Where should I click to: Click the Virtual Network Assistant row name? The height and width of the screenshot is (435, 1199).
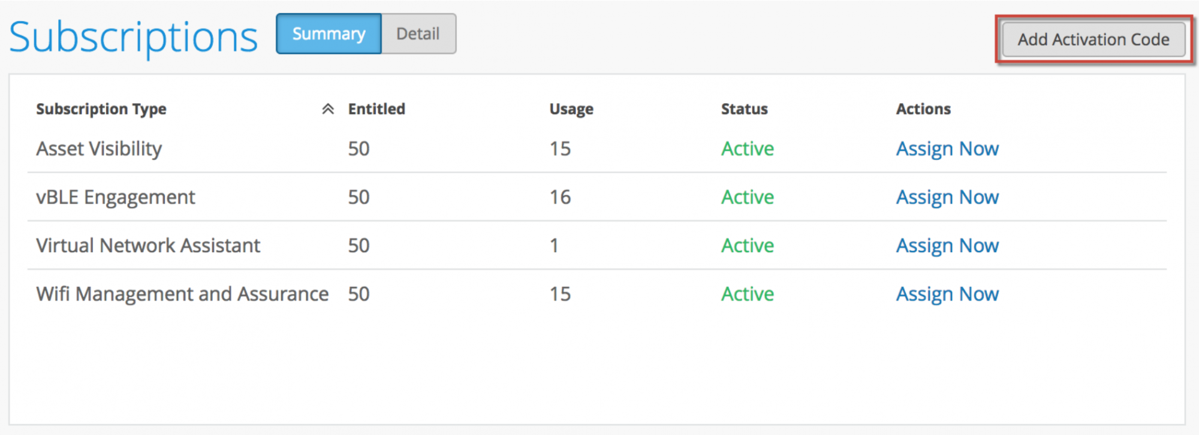(148, 246)
